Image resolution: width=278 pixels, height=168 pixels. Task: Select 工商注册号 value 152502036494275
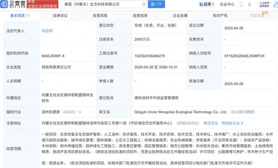pyautogui.click(x=150, y=56)
